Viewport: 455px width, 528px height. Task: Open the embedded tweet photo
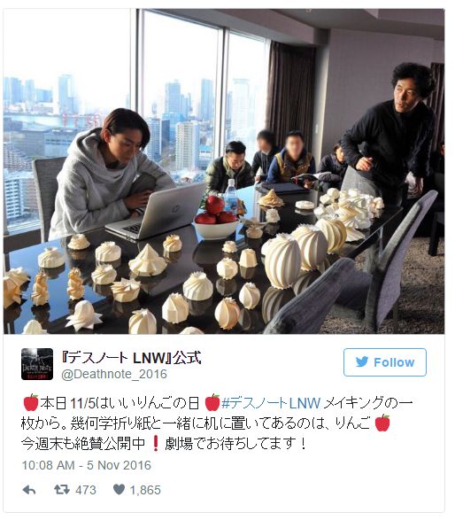pos(224,171)
